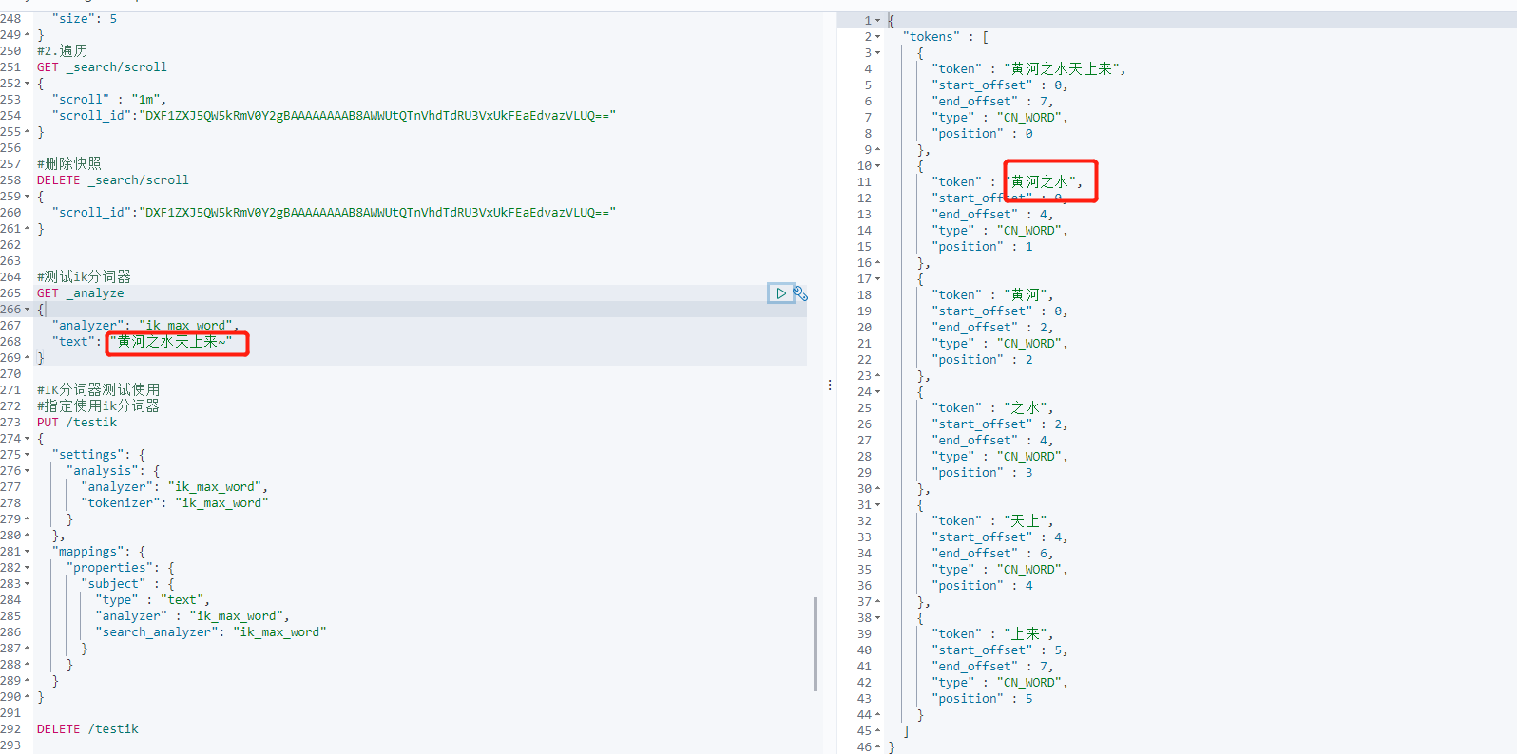
Task: Click "end_offset" : 7 on output line 6
Action: (992, 102)
